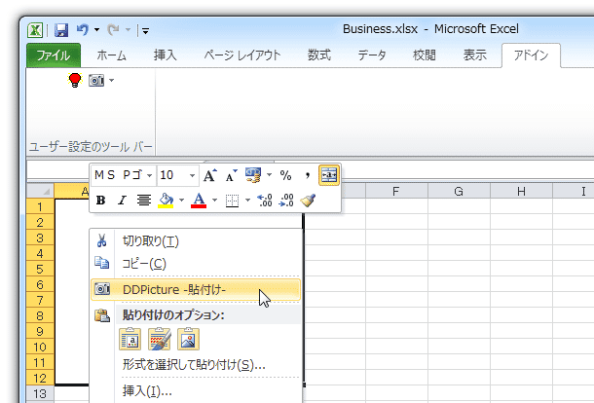
Task: Select the アドイン tab
Action: pos(531,55)
